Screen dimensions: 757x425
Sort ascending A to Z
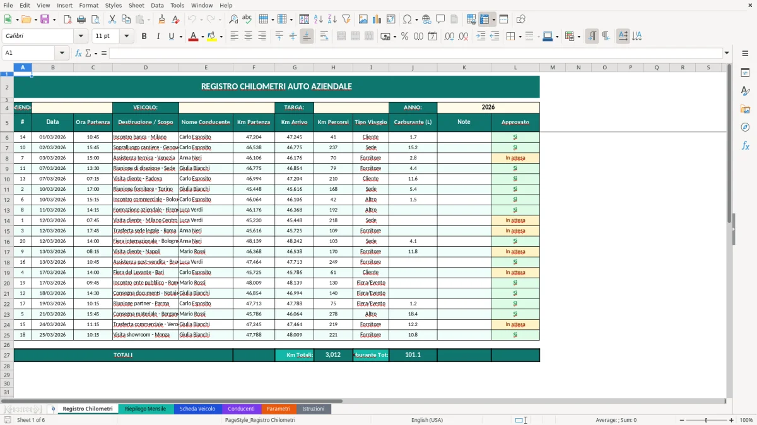319,20
